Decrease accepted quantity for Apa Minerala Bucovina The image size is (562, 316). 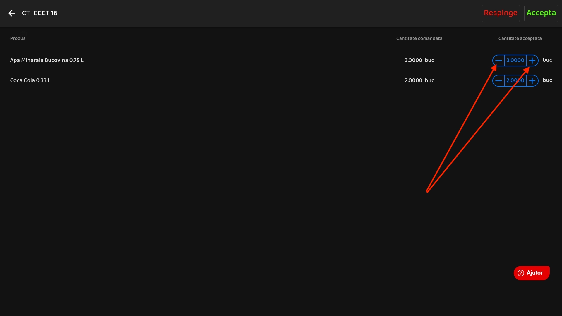[498, 61]
